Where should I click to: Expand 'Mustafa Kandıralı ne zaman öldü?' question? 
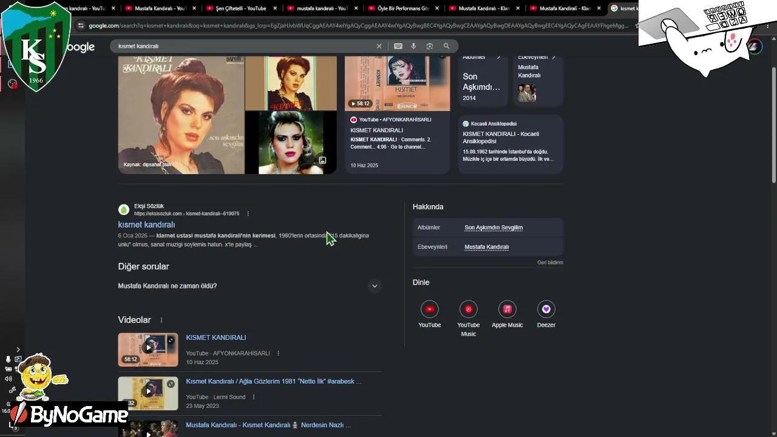click(x=375, y=286)
